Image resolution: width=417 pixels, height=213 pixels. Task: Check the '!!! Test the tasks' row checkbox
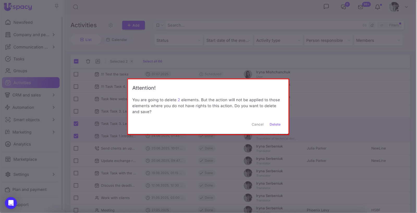76,74
